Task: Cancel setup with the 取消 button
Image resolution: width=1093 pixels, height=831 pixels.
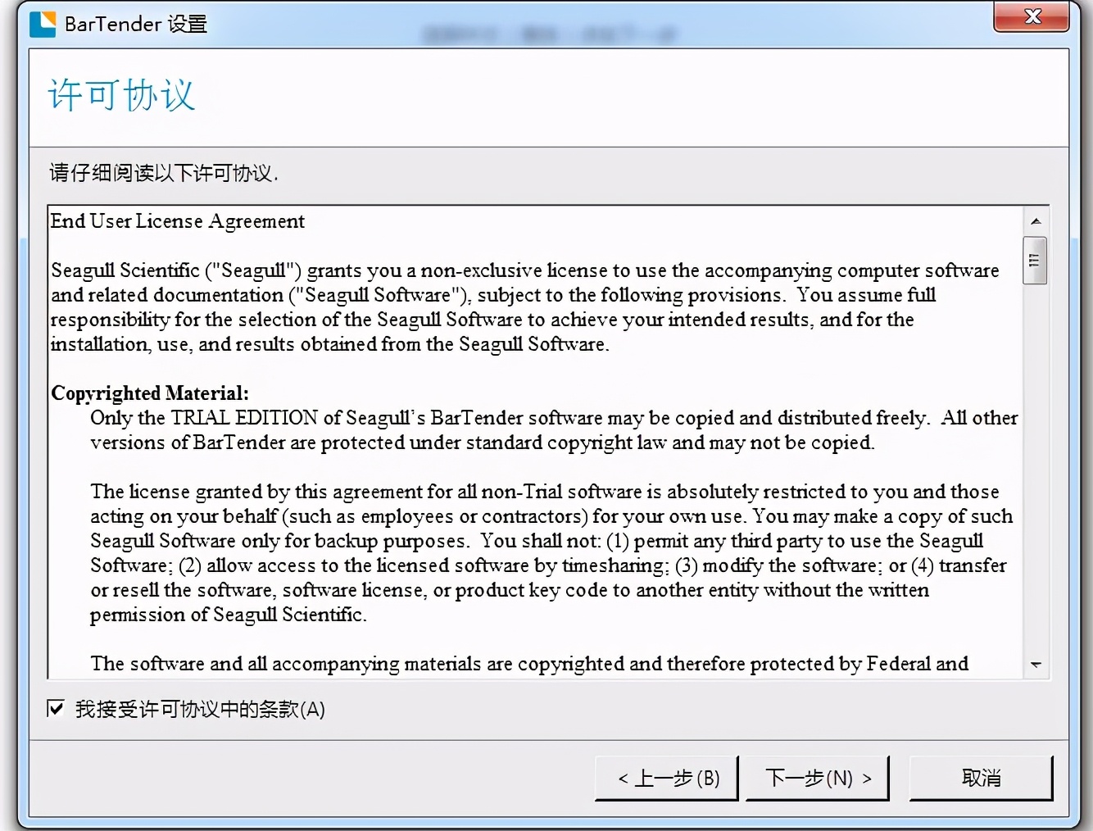Action: (981, 778)
